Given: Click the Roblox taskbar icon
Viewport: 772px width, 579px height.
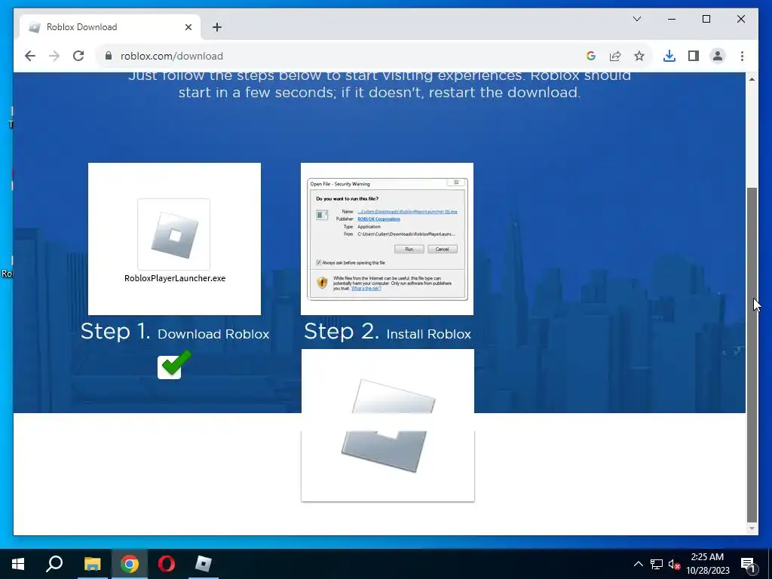Looking at the screenshot, I should tap(204, 564).
